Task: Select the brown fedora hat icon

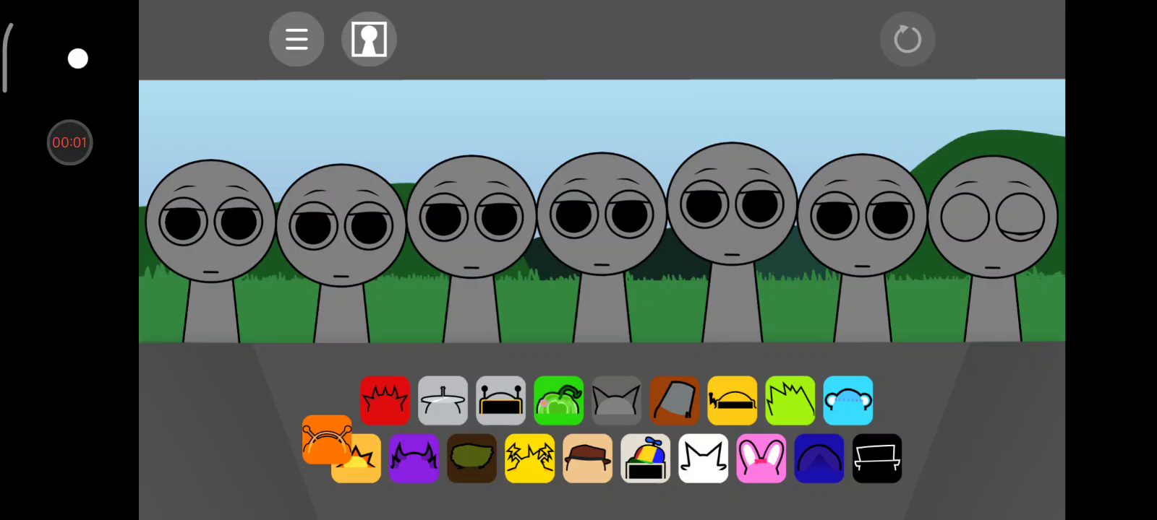Action: click(587, 458)
